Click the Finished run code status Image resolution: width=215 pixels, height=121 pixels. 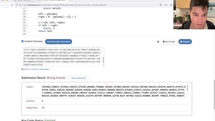click(x=50, y=120)
